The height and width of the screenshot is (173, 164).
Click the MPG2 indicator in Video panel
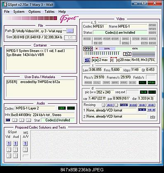pyautogui.click(x=152, y=25)
